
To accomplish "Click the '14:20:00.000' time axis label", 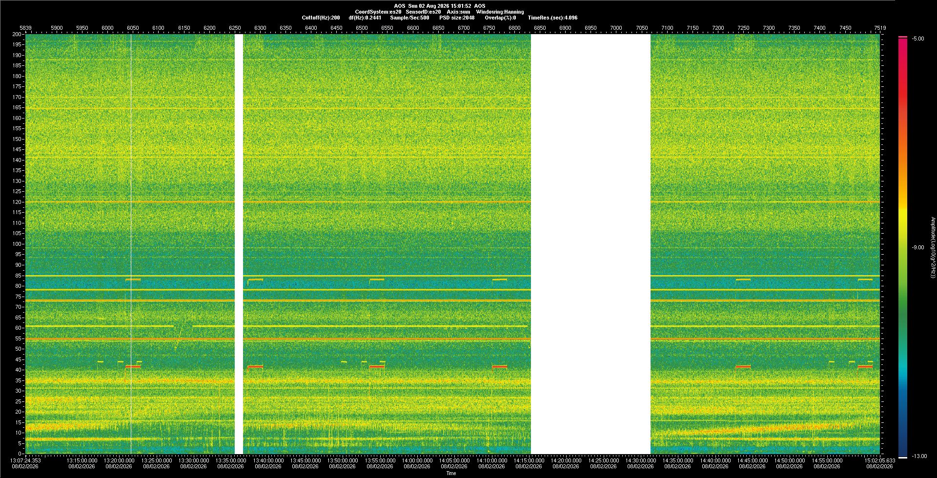I will click(566, 460).
